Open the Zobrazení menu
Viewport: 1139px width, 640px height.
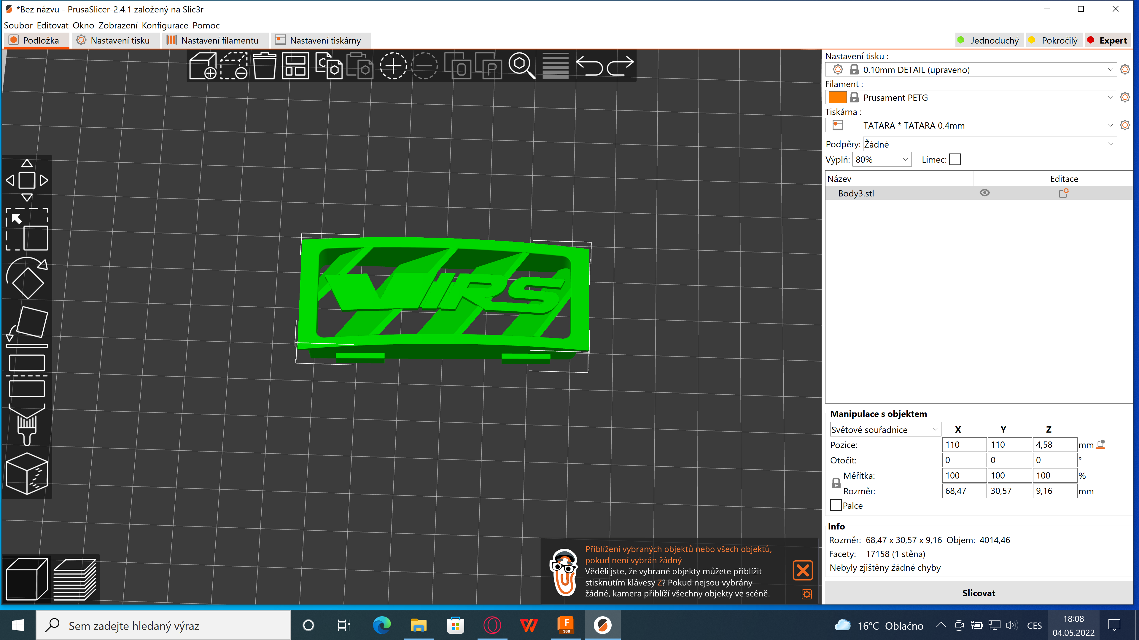[118, 25]
